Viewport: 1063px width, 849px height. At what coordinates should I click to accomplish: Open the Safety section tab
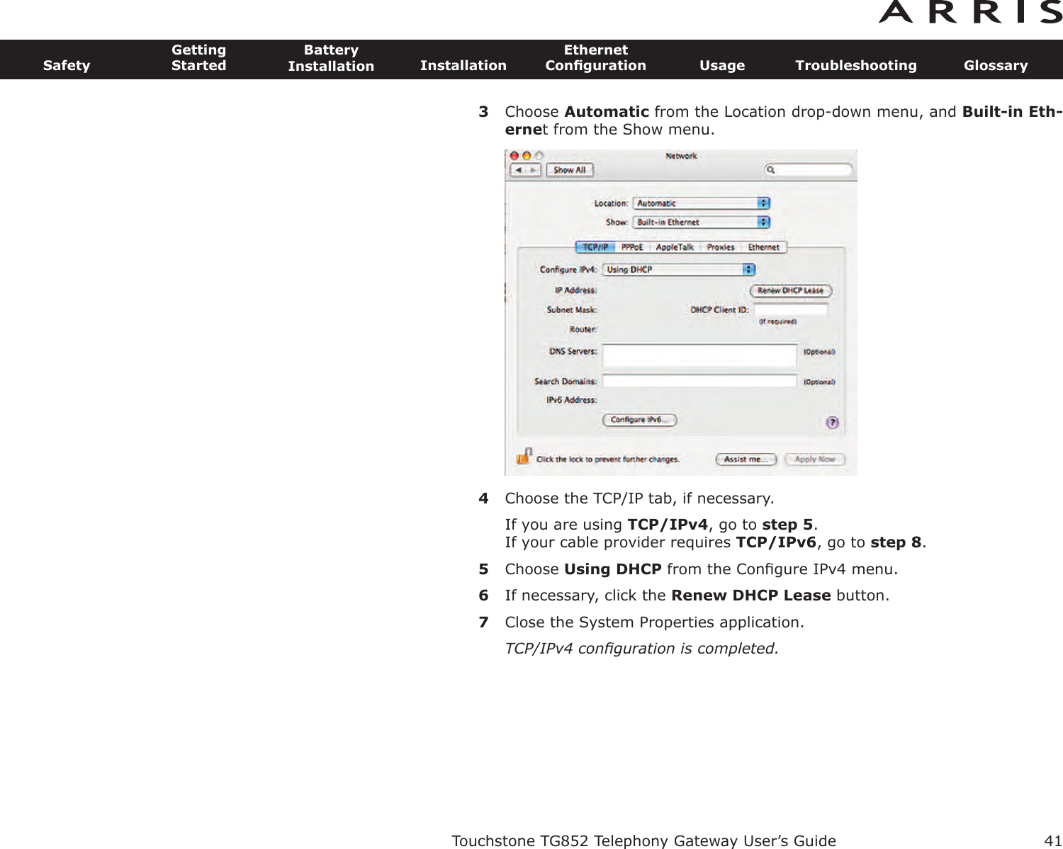tap(67, 65)
